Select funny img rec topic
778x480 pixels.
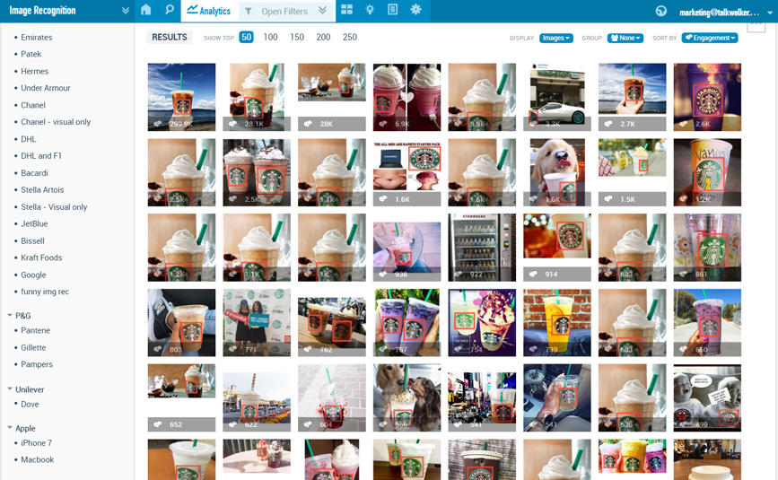pyautogui.click(x=45, y=292)
